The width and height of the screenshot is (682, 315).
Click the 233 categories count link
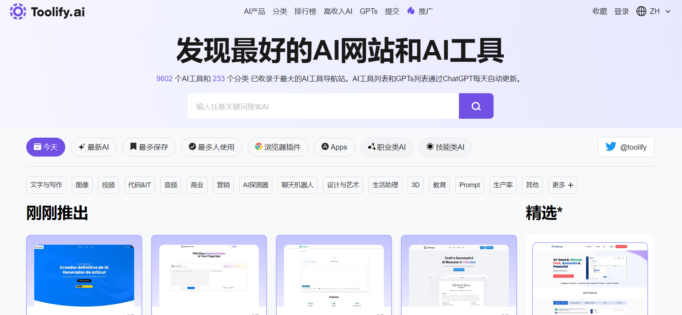point(219,79)
